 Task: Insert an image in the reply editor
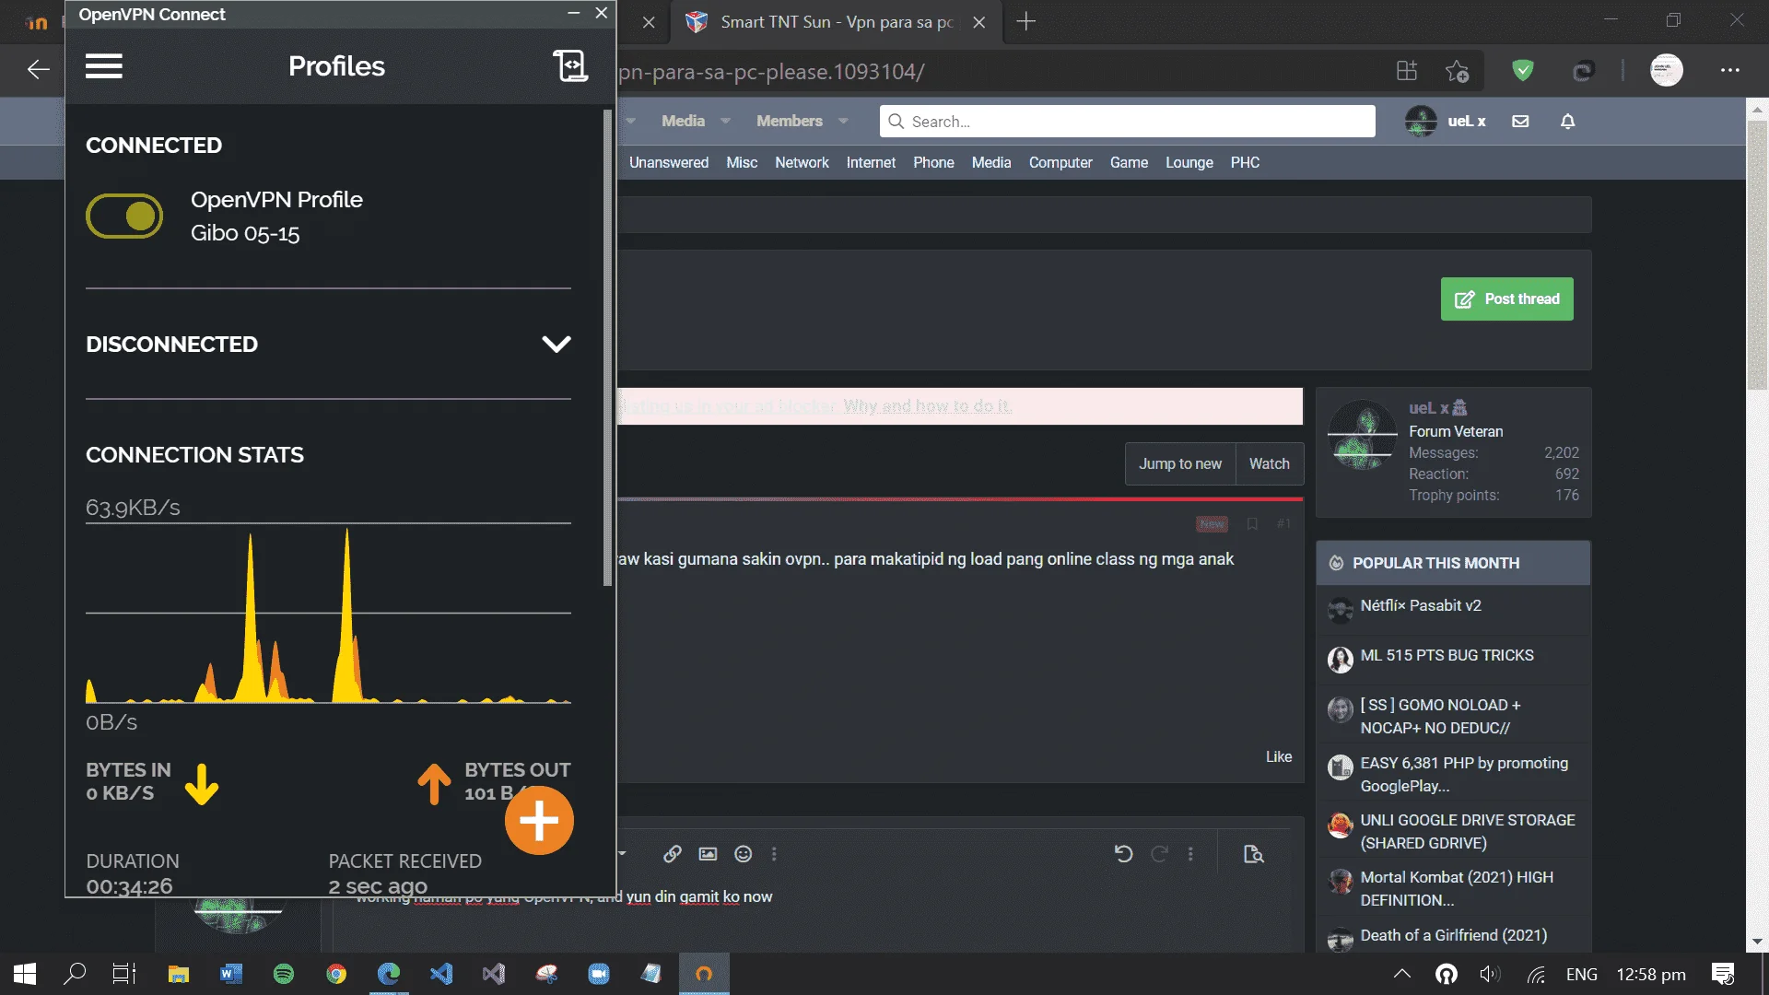pos(708,854)
